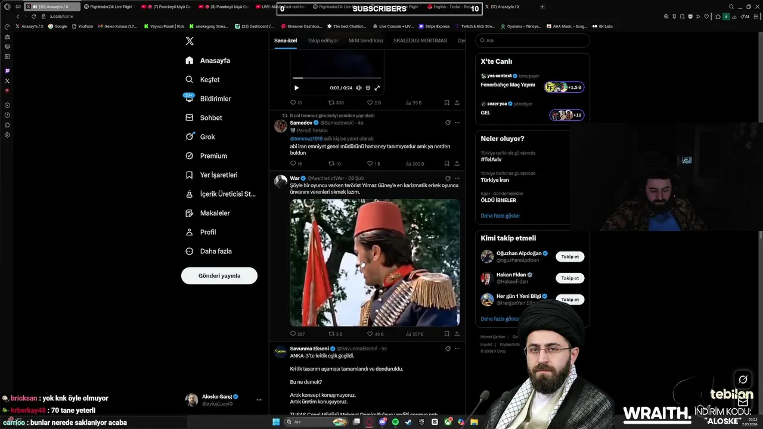Open @temmuz1919 mention link

[x=306, y=139]
